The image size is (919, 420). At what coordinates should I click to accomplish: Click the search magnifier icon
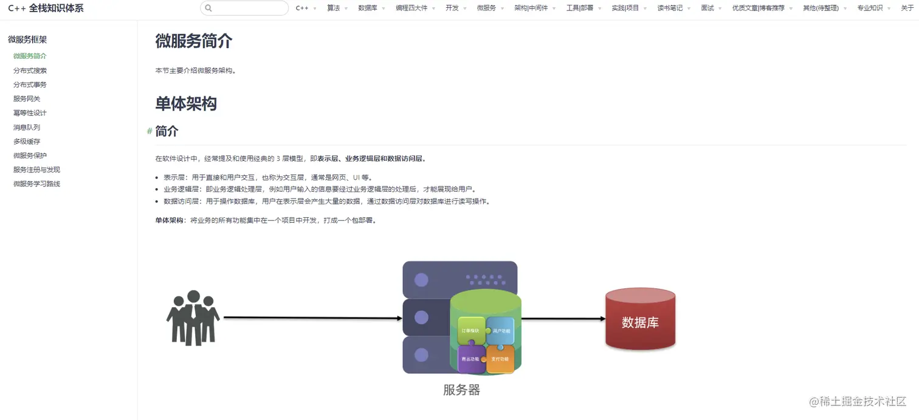point(208,8)
